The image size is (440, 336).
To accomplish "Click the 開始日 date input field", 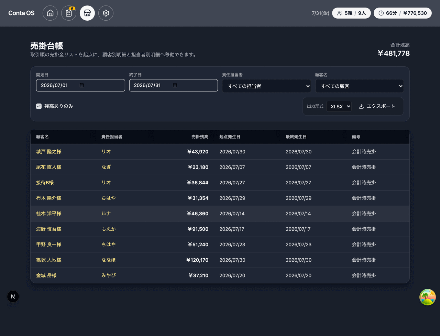I will tap(80, 85).
